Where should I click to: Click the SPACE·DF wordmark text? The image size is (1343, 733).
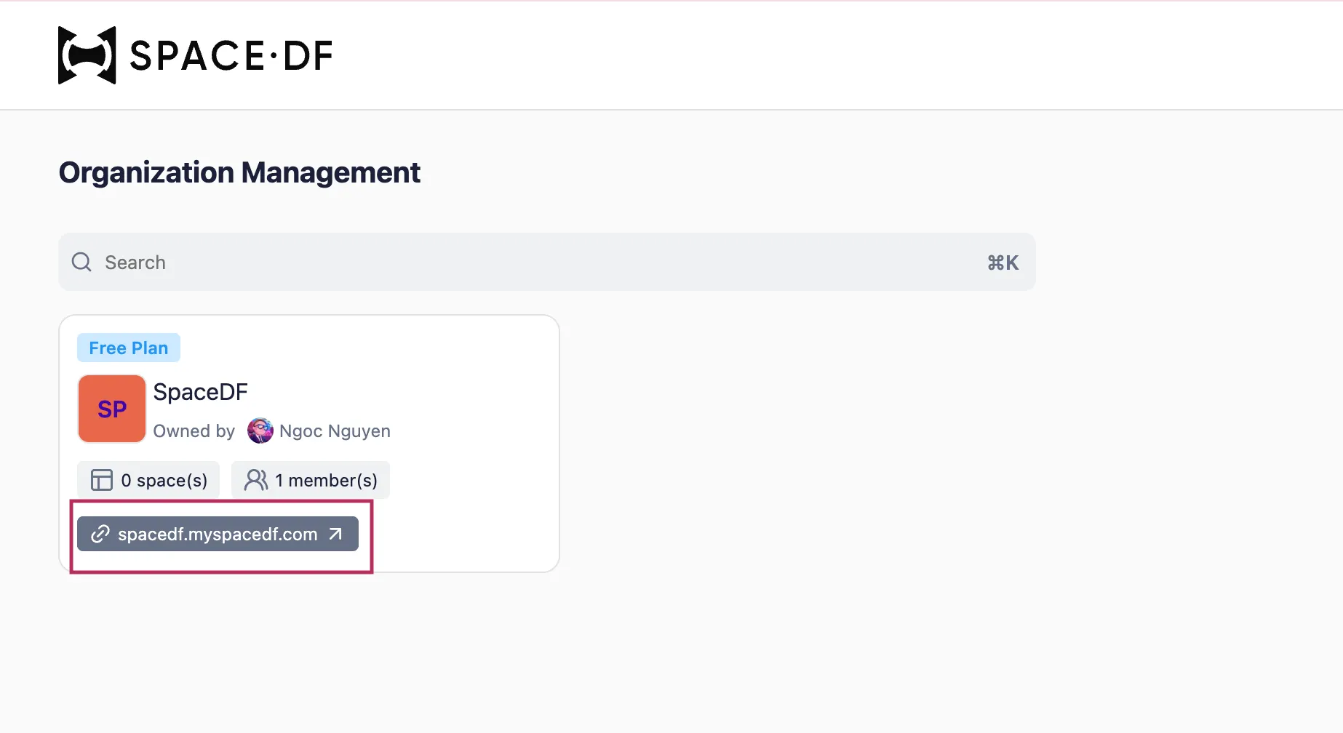pyautogui.click(x=231, y=56)
